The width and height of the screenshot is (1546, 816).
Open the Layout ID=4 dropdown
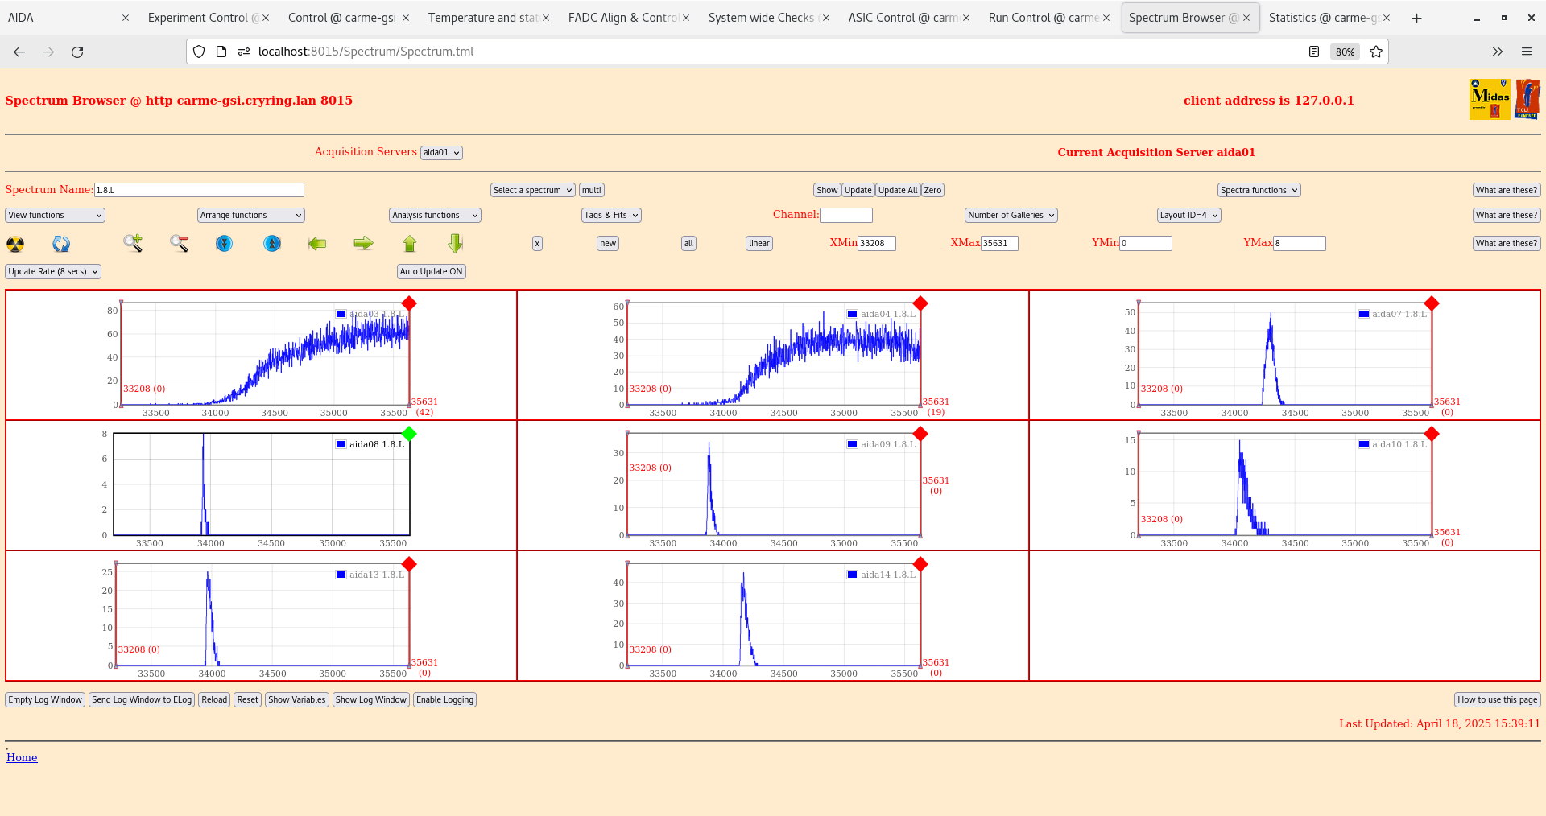1189,215
